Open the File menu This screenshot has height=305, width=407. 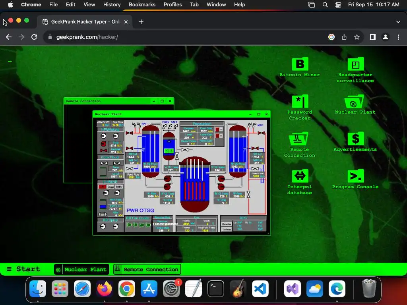tap(54, 5)
